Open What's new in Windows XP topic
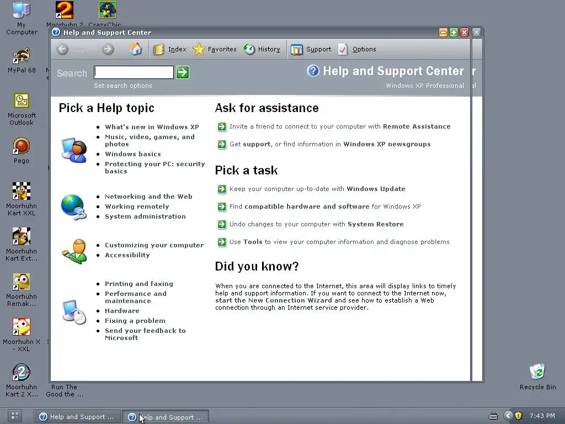565x424 pixels. [x=152, y=127]
